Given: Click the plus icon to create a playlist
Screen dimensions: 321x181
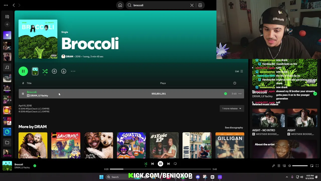Looking at the screenshot, I should 7,24.
